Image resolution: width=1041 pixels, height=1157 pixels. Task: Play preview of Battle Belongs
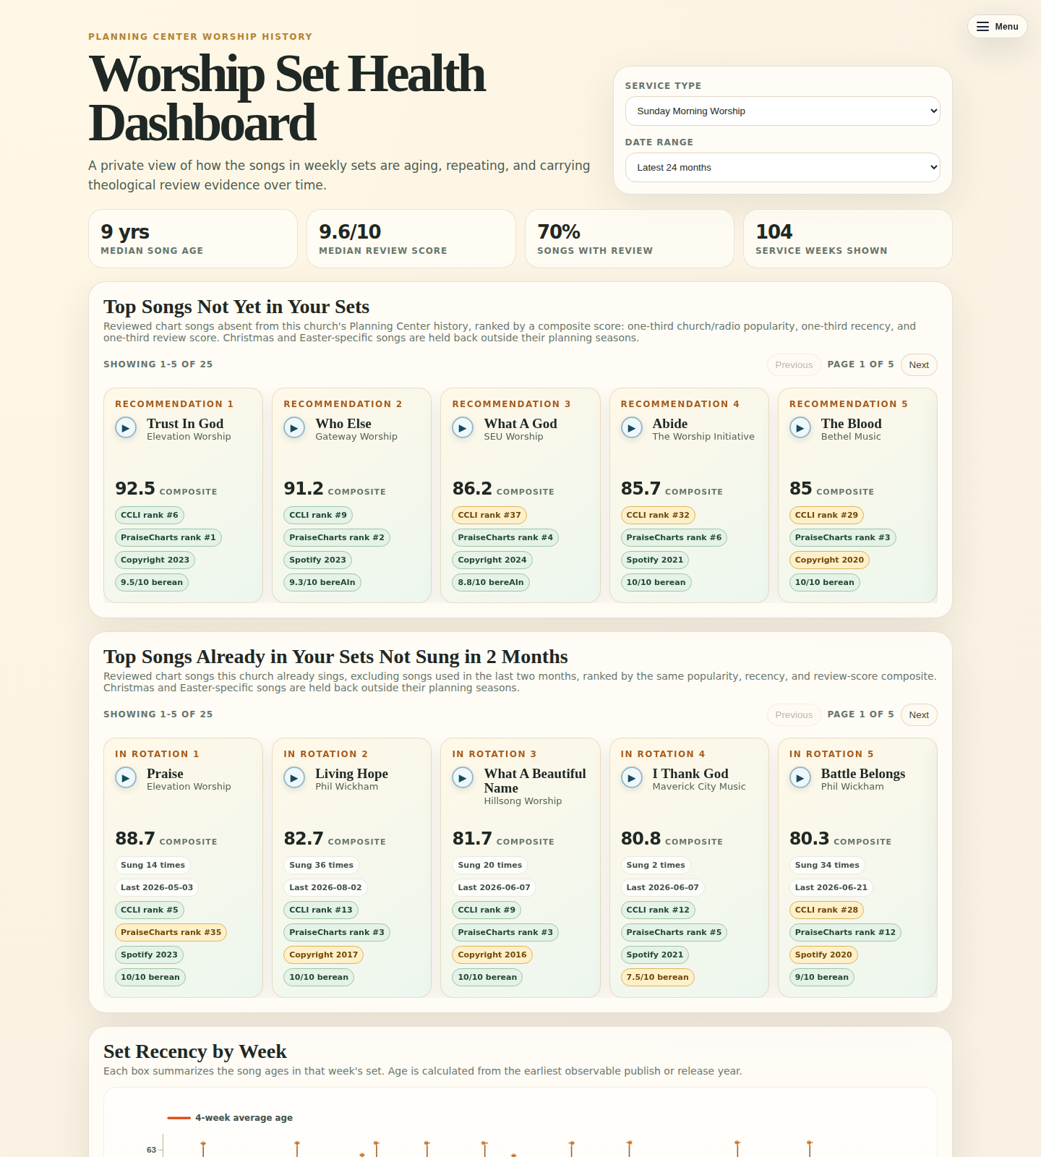(x=800, y=778)
